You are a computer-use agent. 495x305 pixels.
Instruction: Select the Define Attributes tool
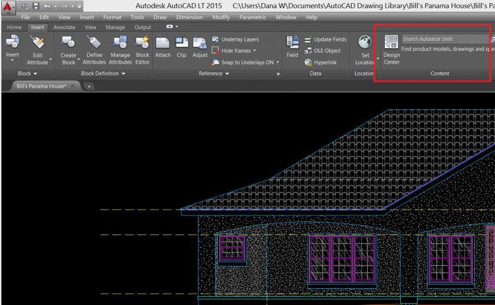(94, 48)
